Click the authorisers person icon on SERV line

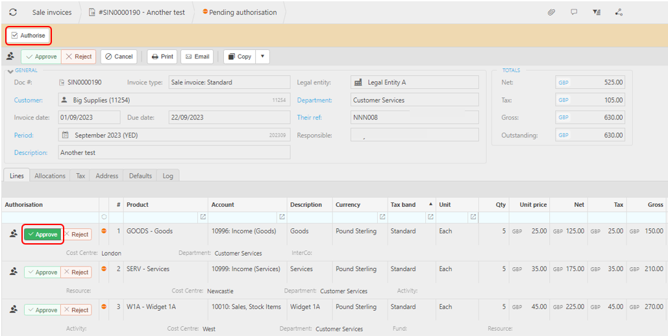pyautogui.click(x=14, y=271)
